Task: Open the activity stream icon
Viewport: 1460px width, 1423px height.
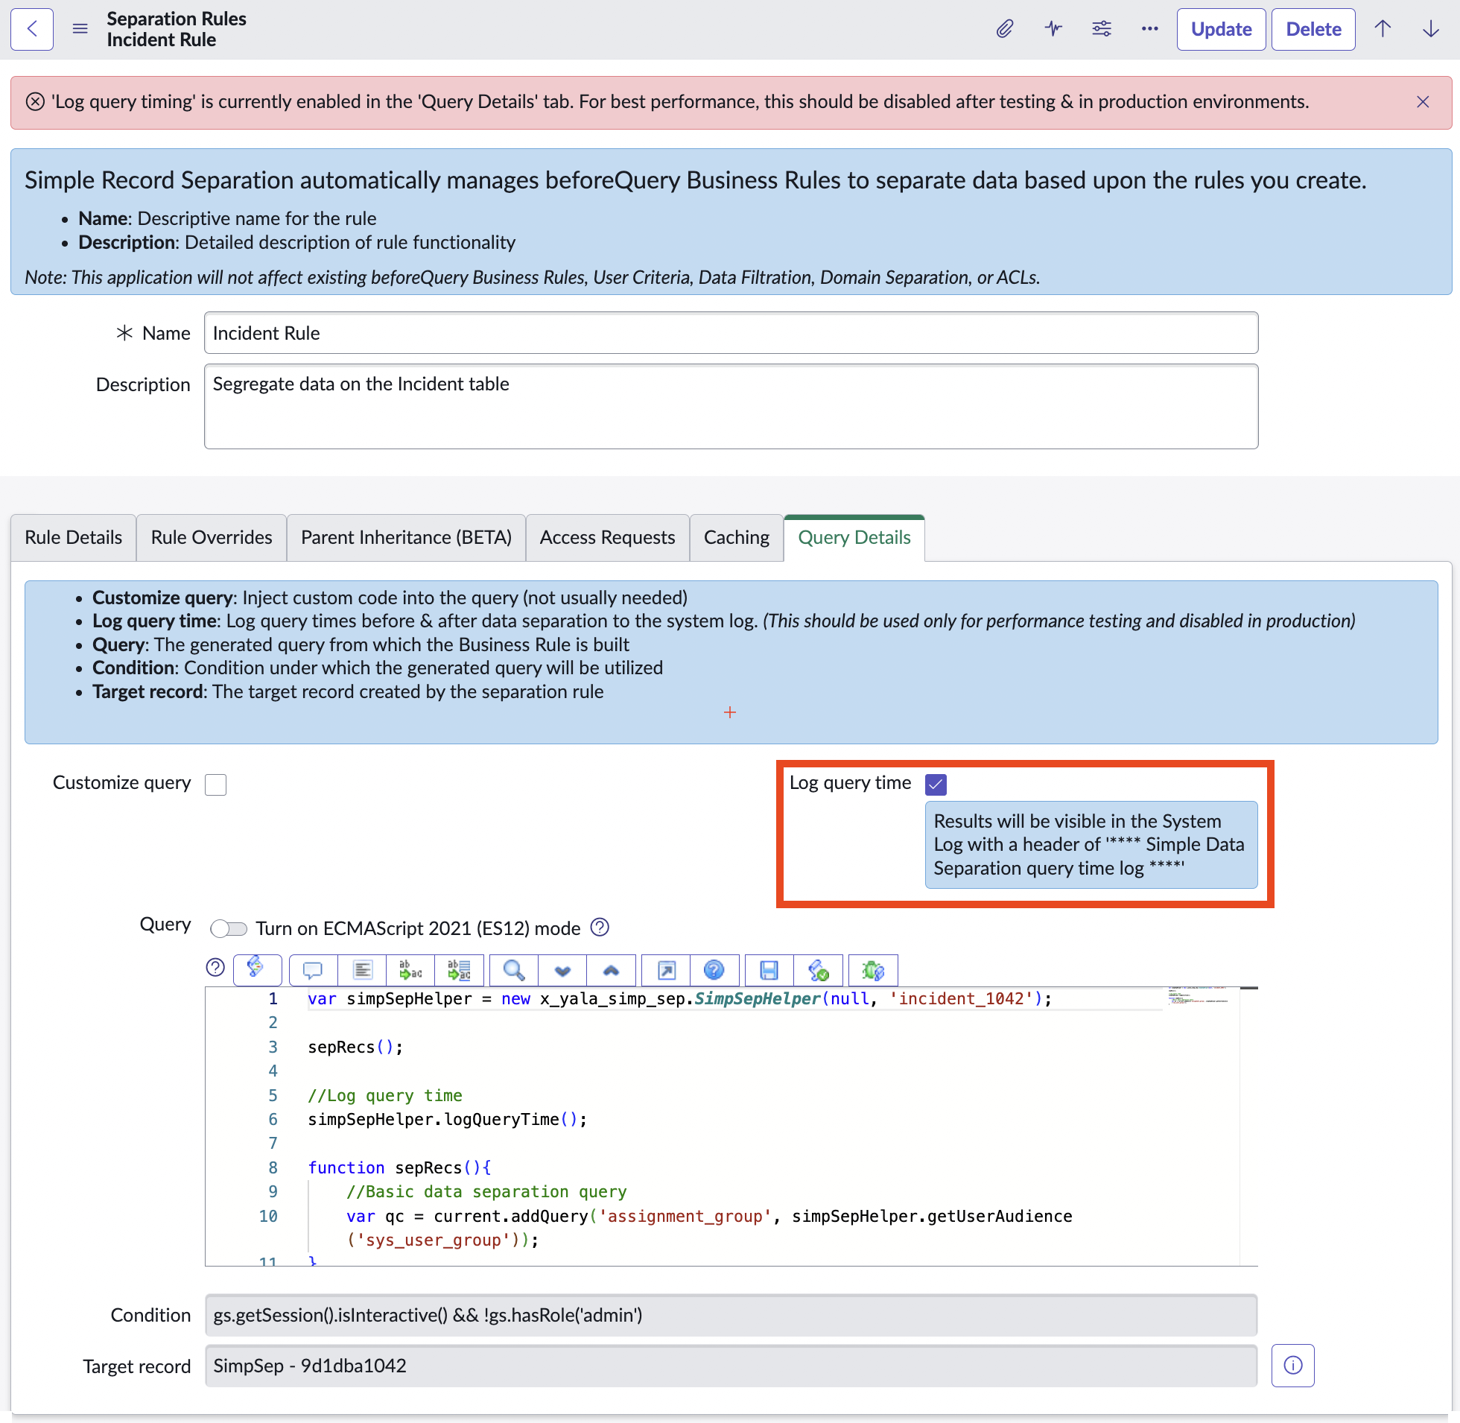Action: click(x=1053, y=29)
